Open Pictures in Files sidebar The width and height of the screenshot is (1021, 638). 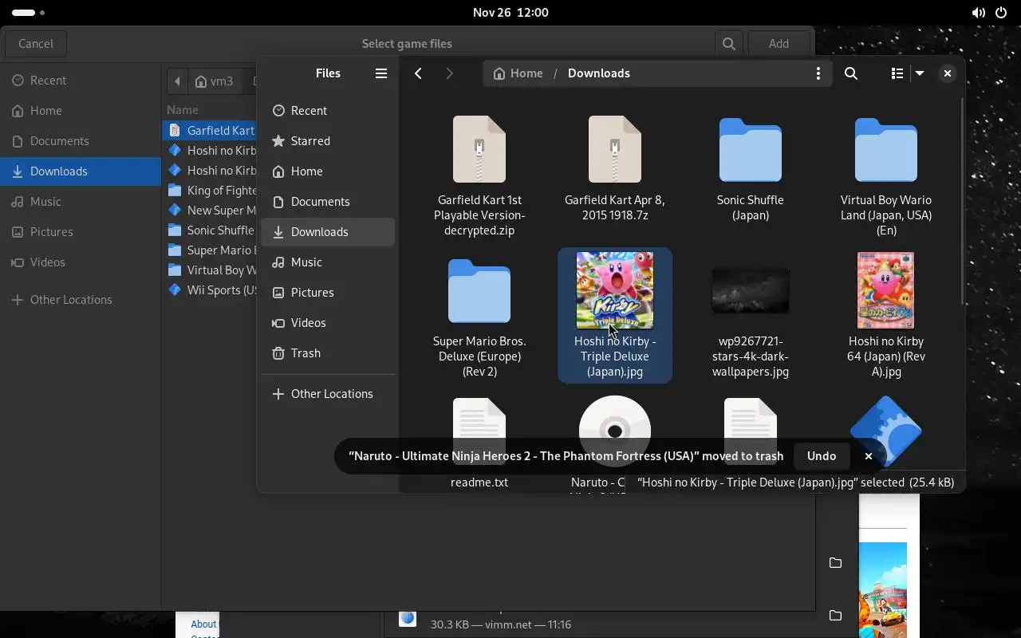(x=328, y=293)
